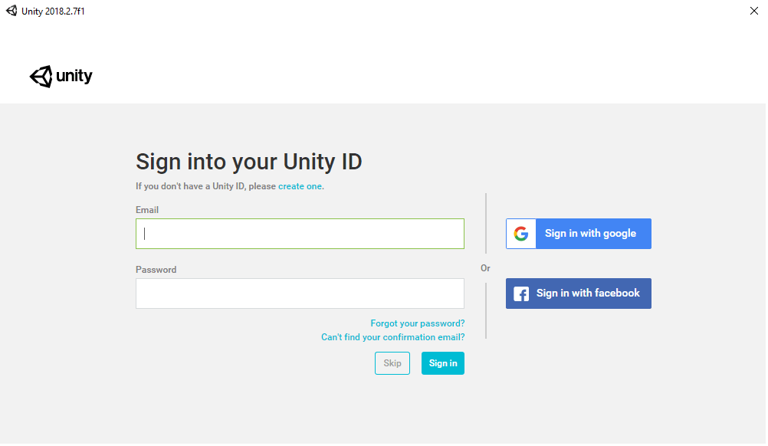Click the 'Email' field label
The width and height of the screenshot is (768, 446).
147,210
